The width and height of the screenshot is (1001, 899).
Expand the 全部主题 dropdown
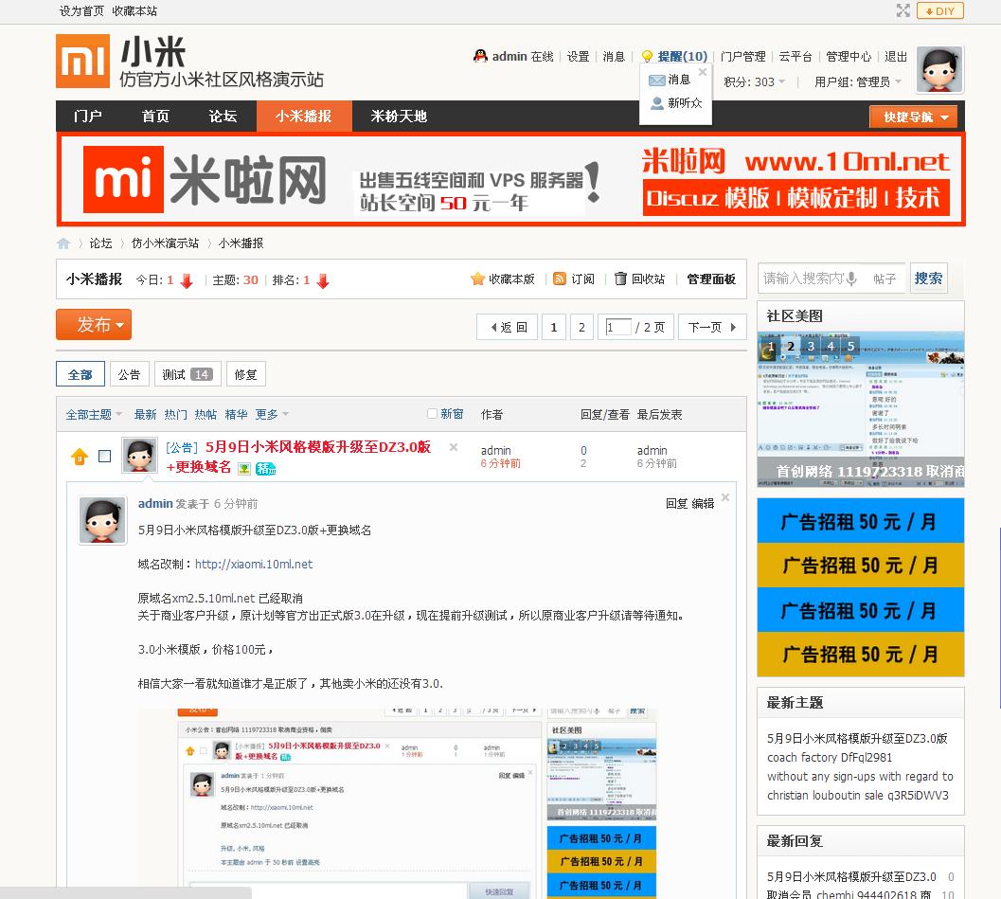click(x=93, y=414)
